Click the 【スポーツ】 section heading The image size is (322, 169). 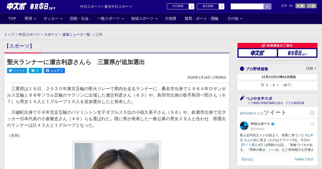click(19, 46)
